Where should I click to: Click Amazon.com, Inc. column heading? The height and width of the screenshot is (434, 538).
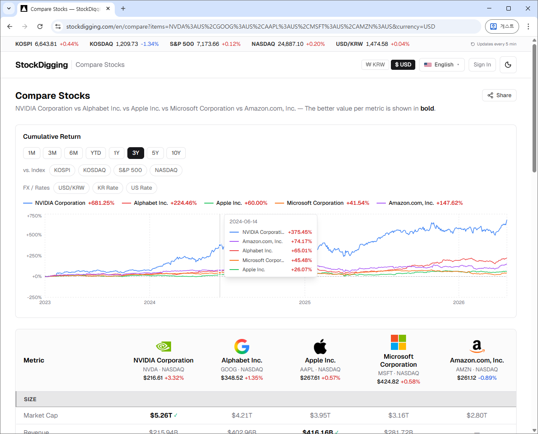pyautogui.click(x=477, y=360)
